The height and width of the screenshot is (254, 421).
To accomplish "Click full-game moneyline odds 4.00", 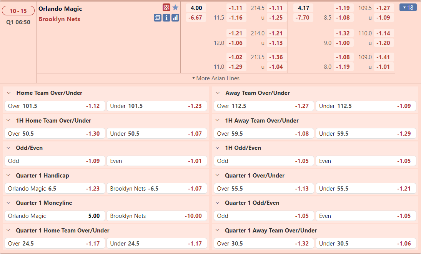I will 196,8.
